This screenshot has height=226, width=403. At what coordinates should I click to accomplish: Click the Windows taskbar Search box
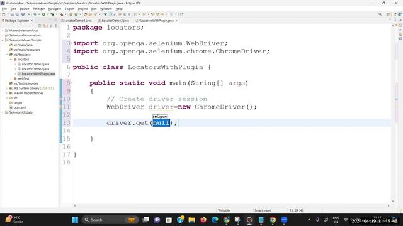111,220
